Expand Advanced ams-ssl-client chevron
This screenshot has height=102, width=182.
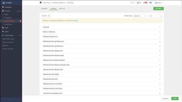pyautogui.click(x=160, y=84)
